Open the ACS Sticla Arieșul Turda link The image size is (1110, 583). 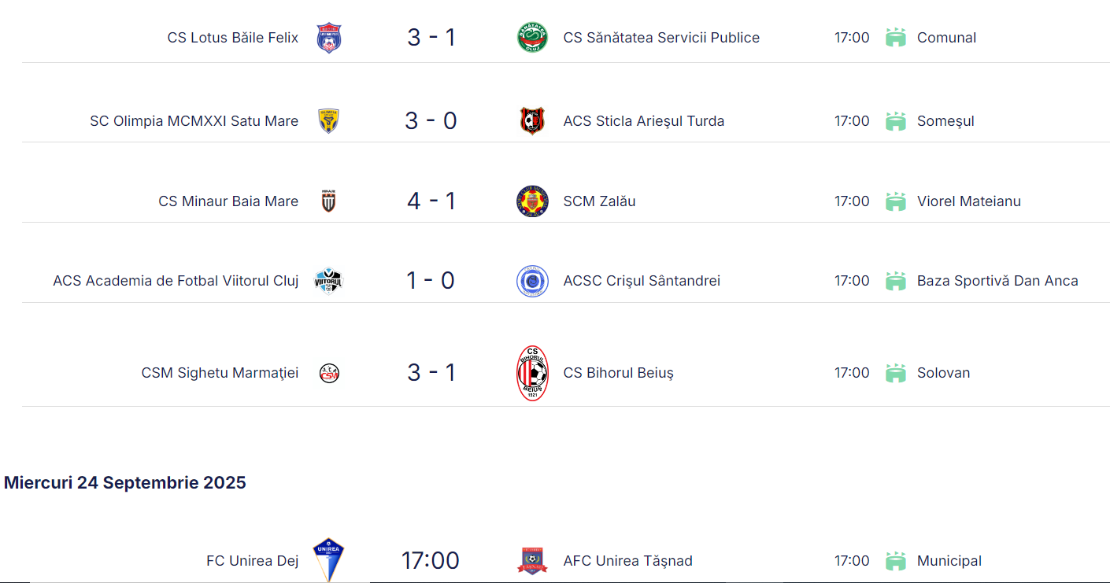coord(643,121)
